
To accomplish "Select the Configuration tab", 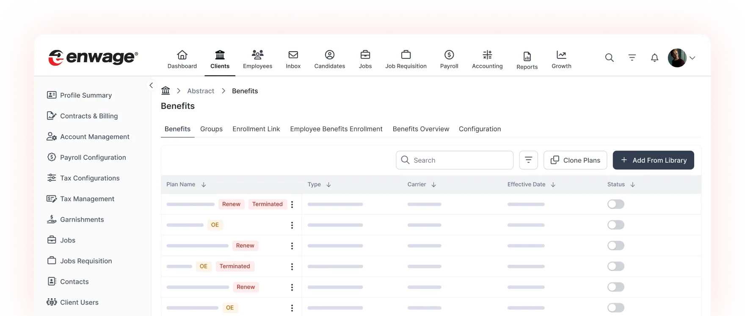I will pyautogui.click(x=480, y=129).
